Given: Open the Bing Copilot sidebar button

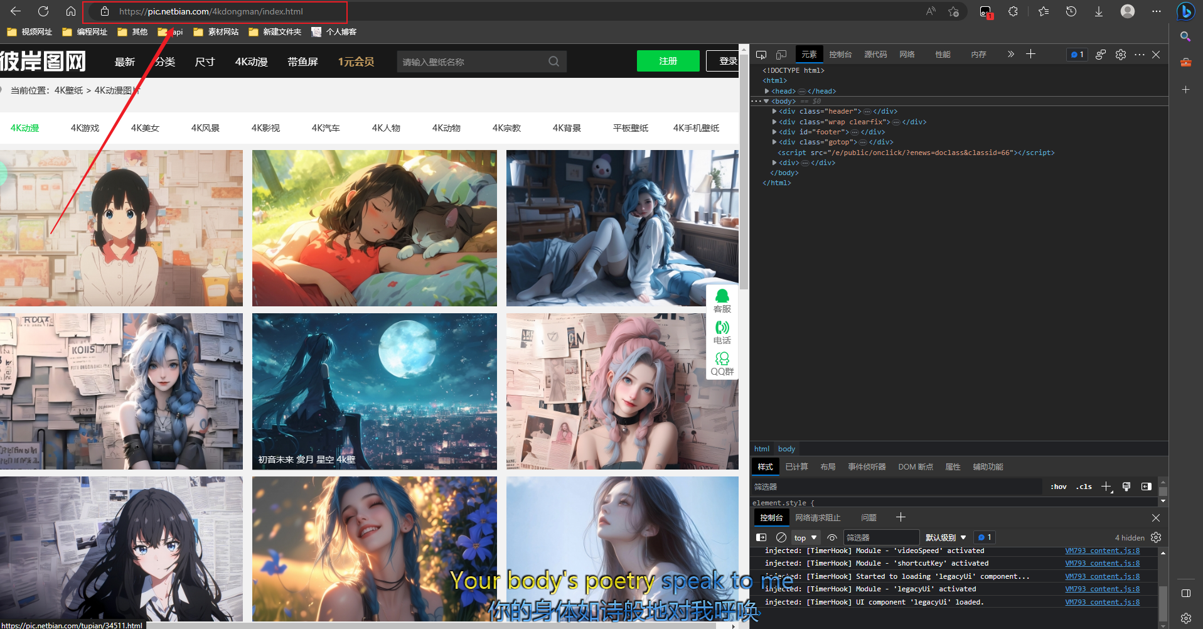Looking at the screenshot, I should [1185, 11].
